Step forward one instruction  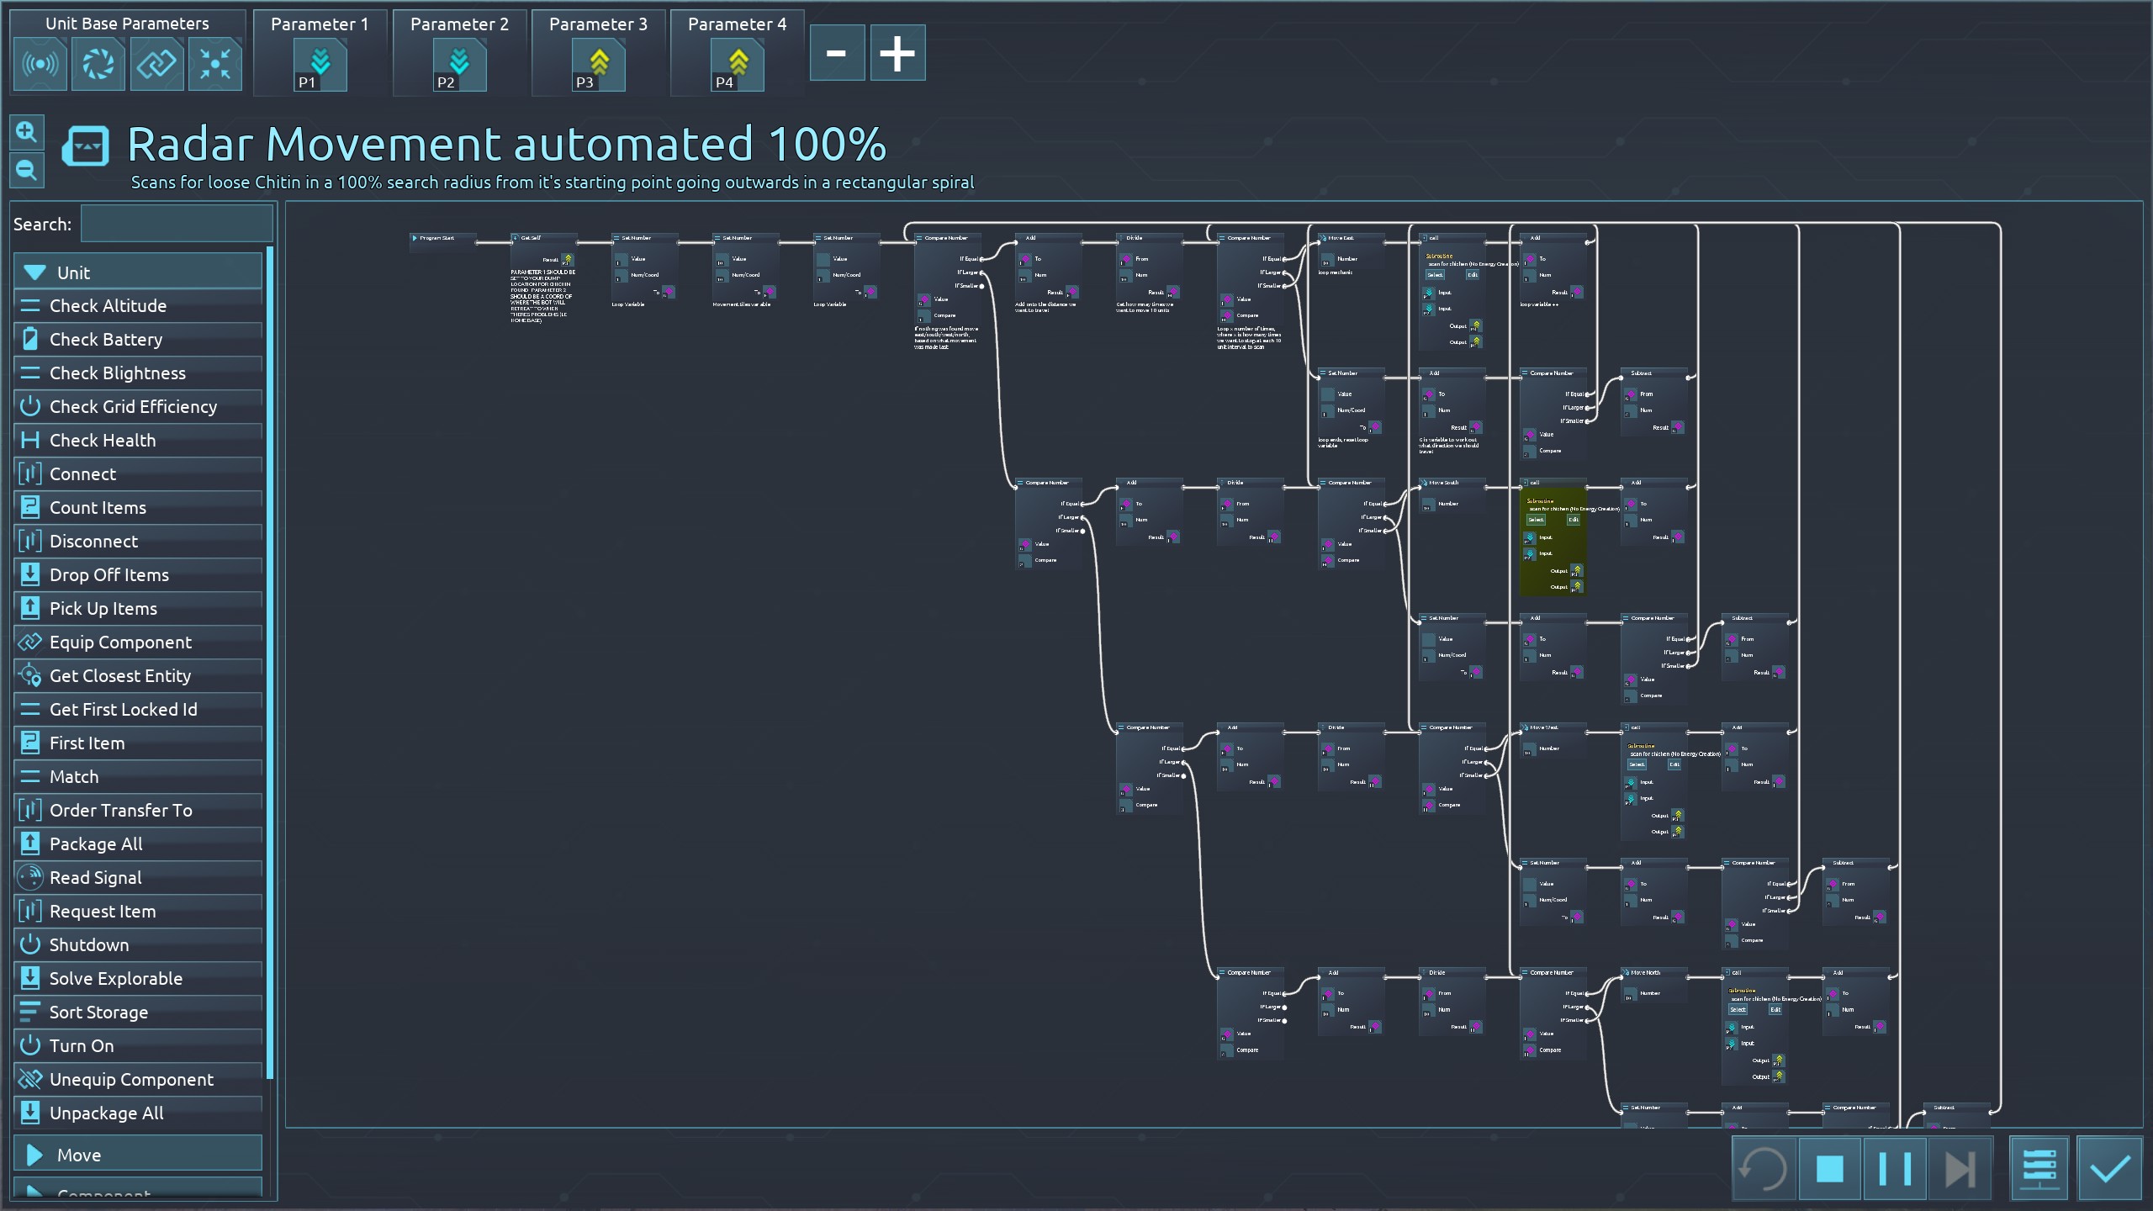pyautogui.click(x=1960, y=1168)
